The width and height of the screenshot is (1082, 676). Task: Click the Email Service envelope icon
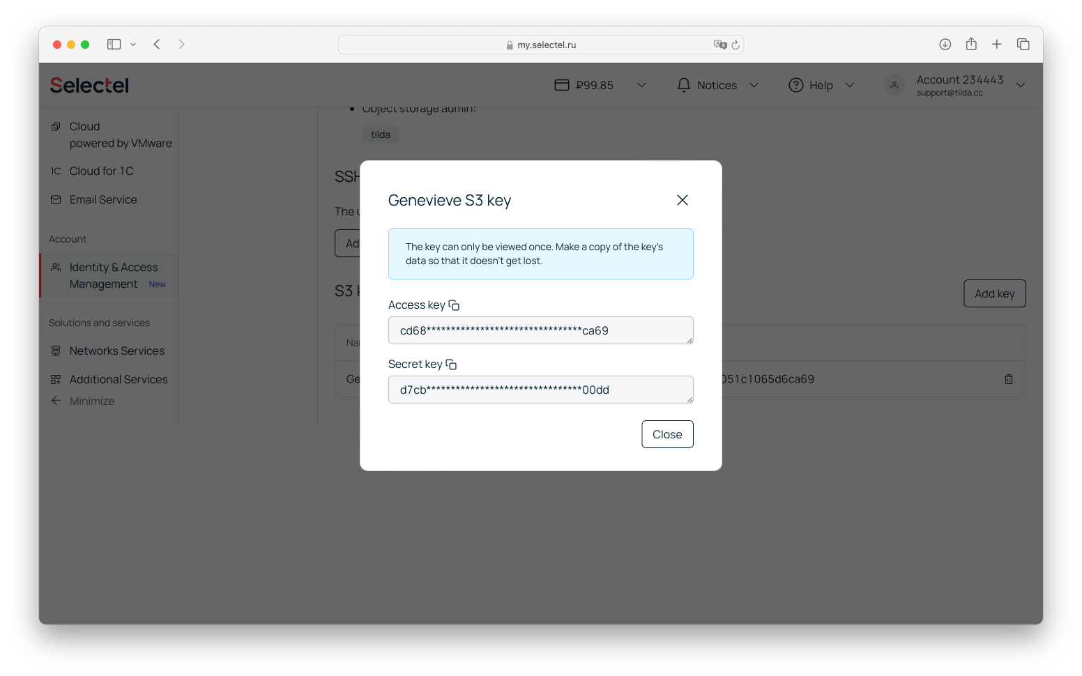[55, 199]
